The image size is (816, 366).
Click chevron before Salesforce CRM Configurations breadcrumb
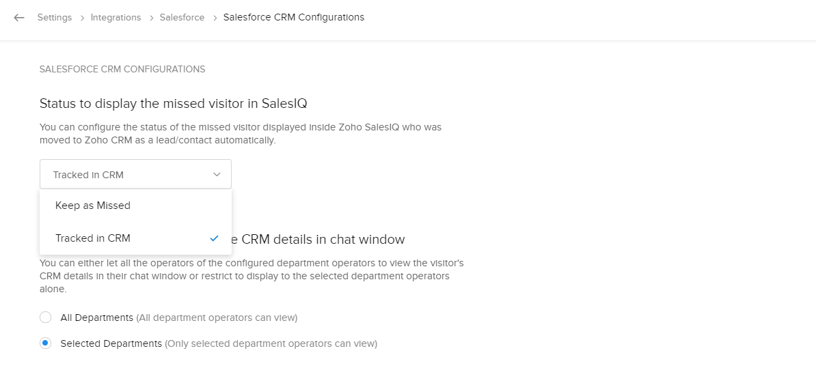[x=214, y=18]
